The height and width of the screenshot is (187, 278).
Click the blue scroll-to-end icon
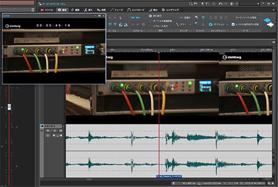(138, 17)
